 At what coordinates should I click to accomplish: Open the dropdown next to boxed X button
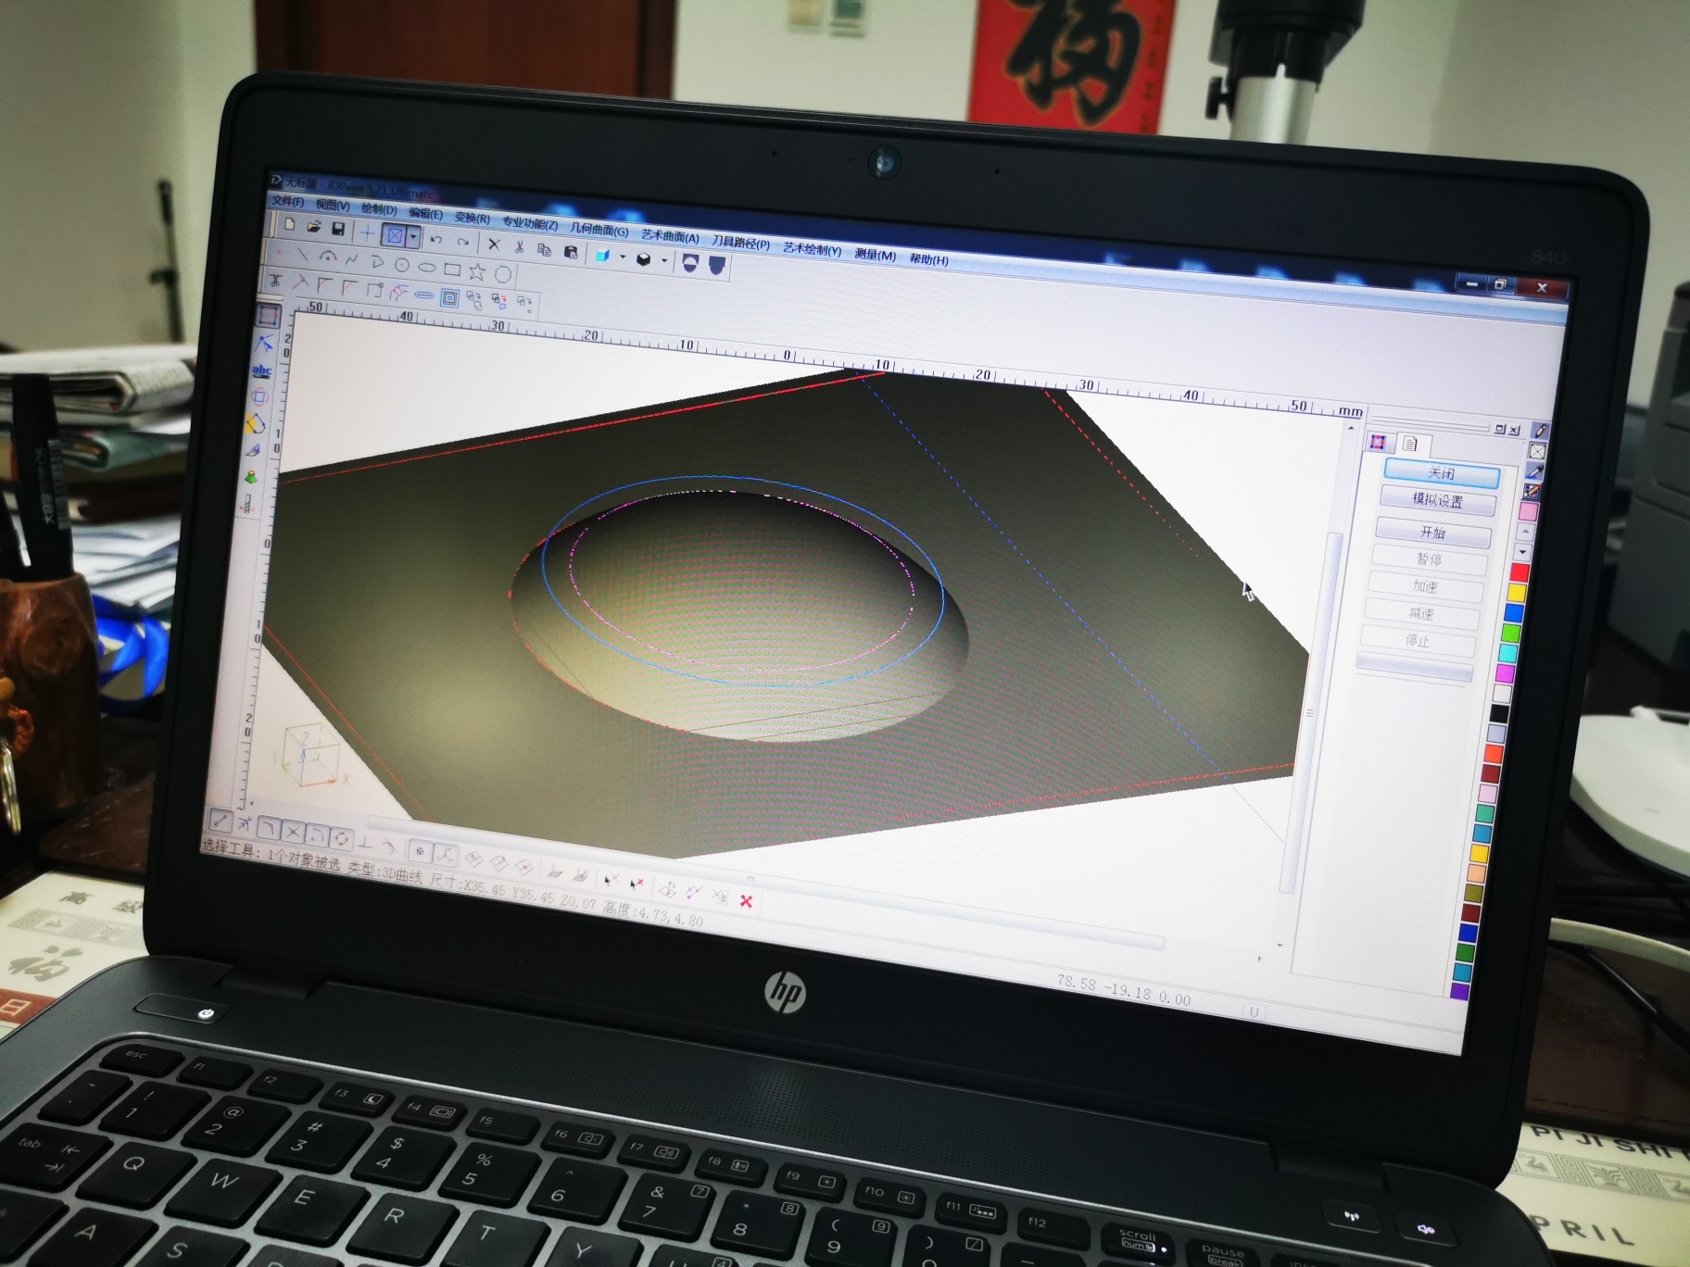click(413, 237)
